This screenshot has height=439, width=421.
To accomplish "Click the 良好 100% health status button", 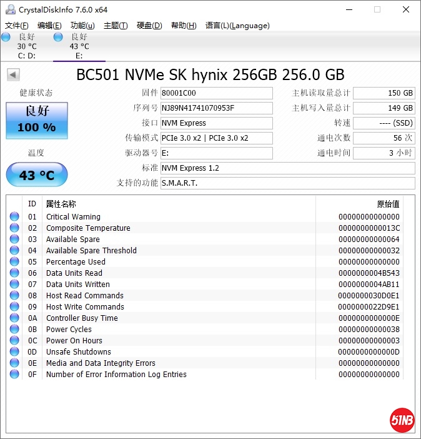I will coord(37,120).
